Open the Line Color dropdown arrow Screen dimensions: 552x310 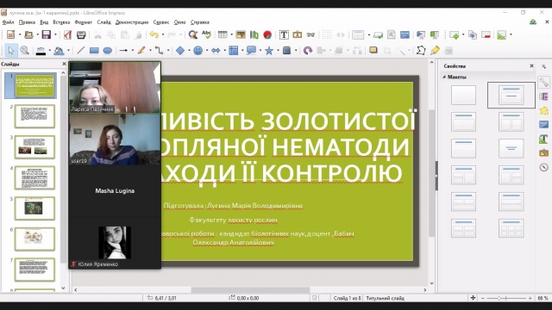tap(50, 51)
